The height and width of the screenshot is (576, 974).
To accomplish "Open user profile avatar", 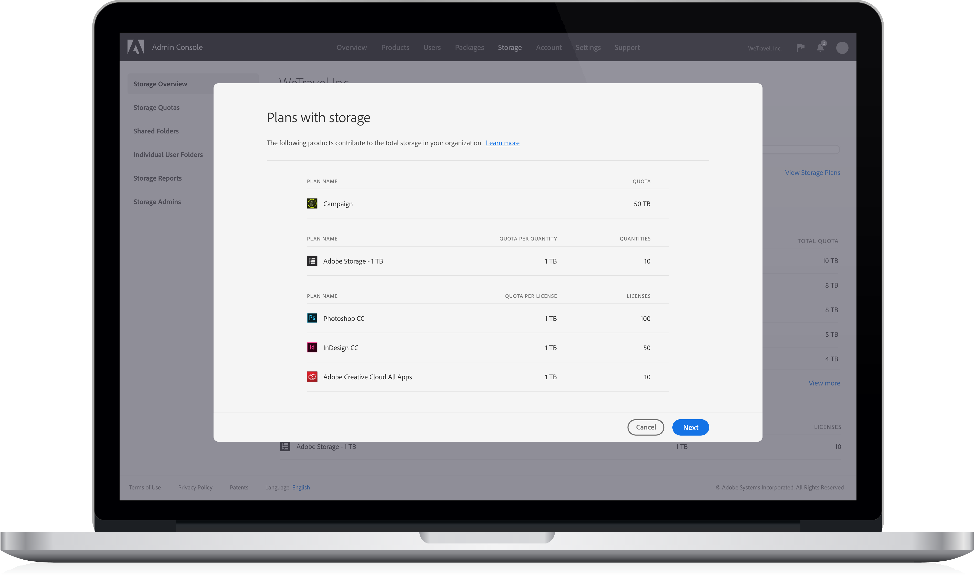I will click(842, 48).
